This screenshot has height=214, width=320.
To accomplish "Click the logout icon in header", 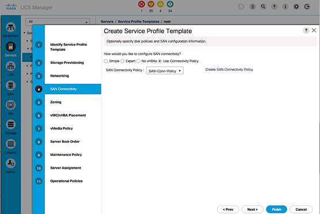I will [307, 7].
